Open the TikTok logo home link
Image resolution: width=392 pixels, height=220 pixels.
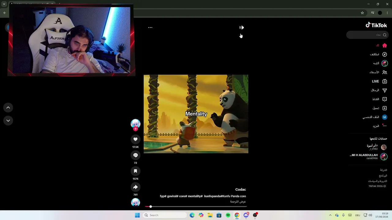376,25
